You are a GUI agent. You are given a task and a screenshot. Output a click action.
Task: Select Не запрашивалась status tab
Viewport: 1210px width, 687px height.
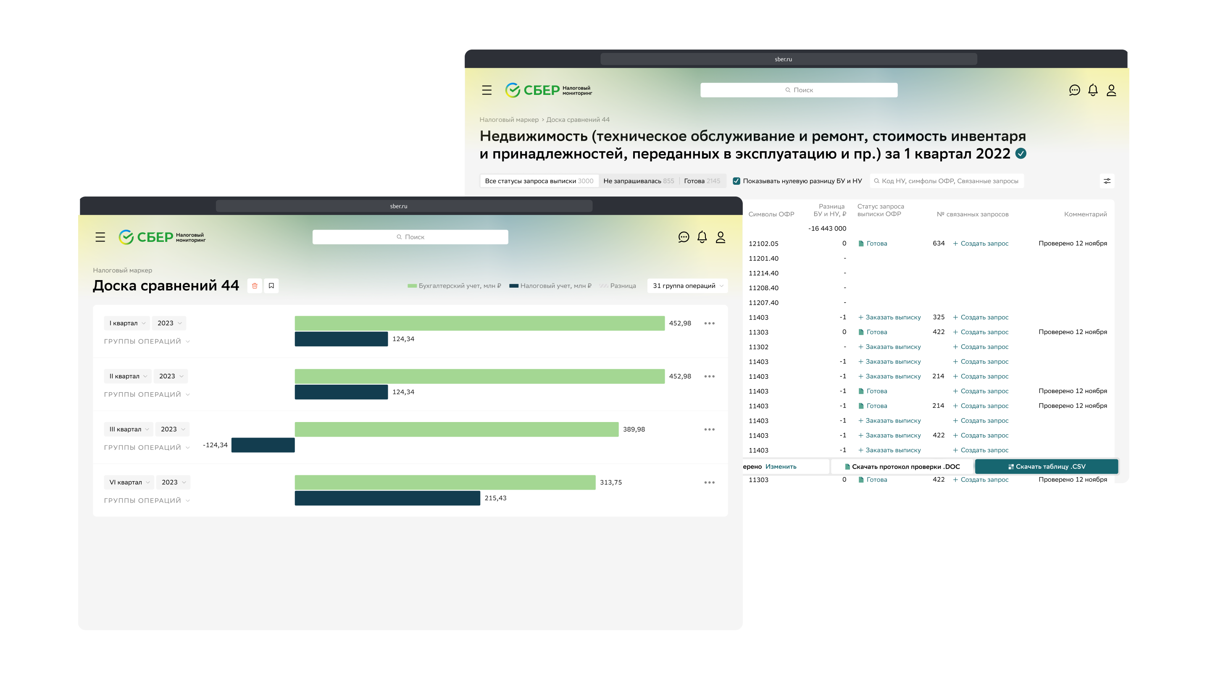pos(638,181)
